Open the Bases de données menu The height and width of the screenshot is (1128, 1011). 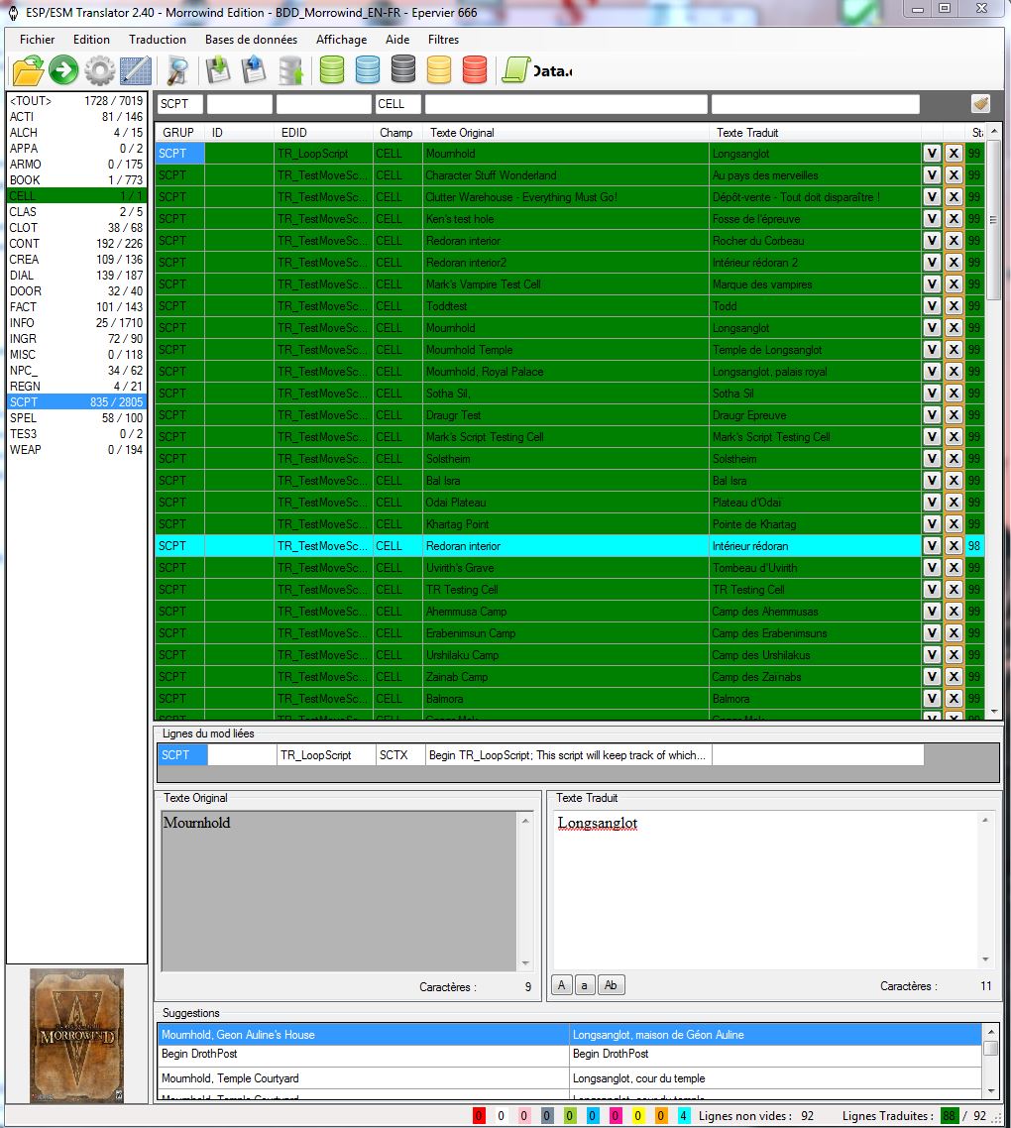[x=251, y=40]
